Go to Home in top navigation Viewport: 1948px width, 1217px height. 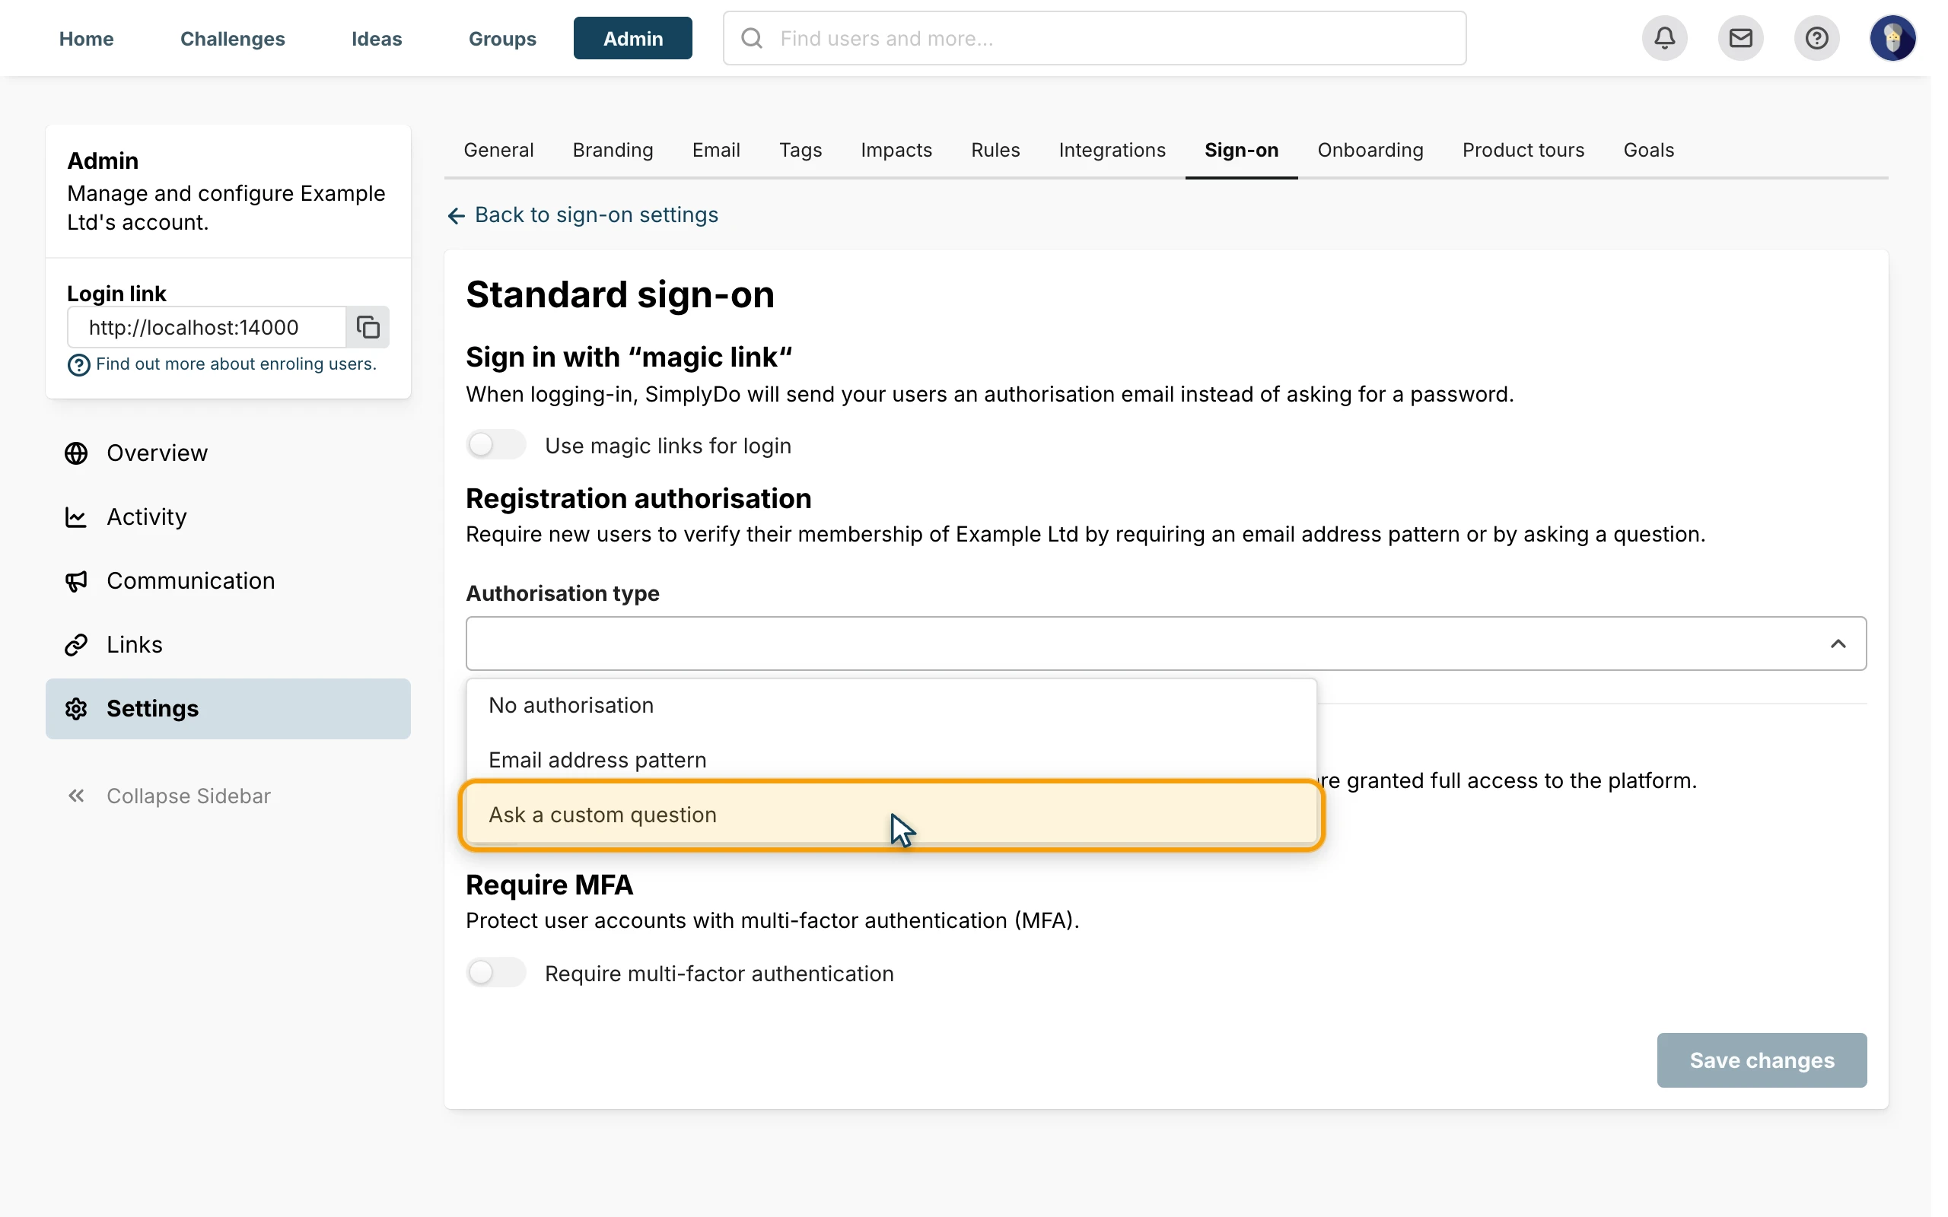pos(86,38)
